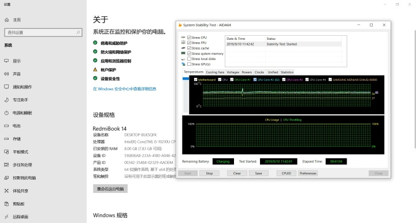The height and width of the screenshot is (223, 416).
Task: Switch to Unified tab
Action: click(273, 72)
